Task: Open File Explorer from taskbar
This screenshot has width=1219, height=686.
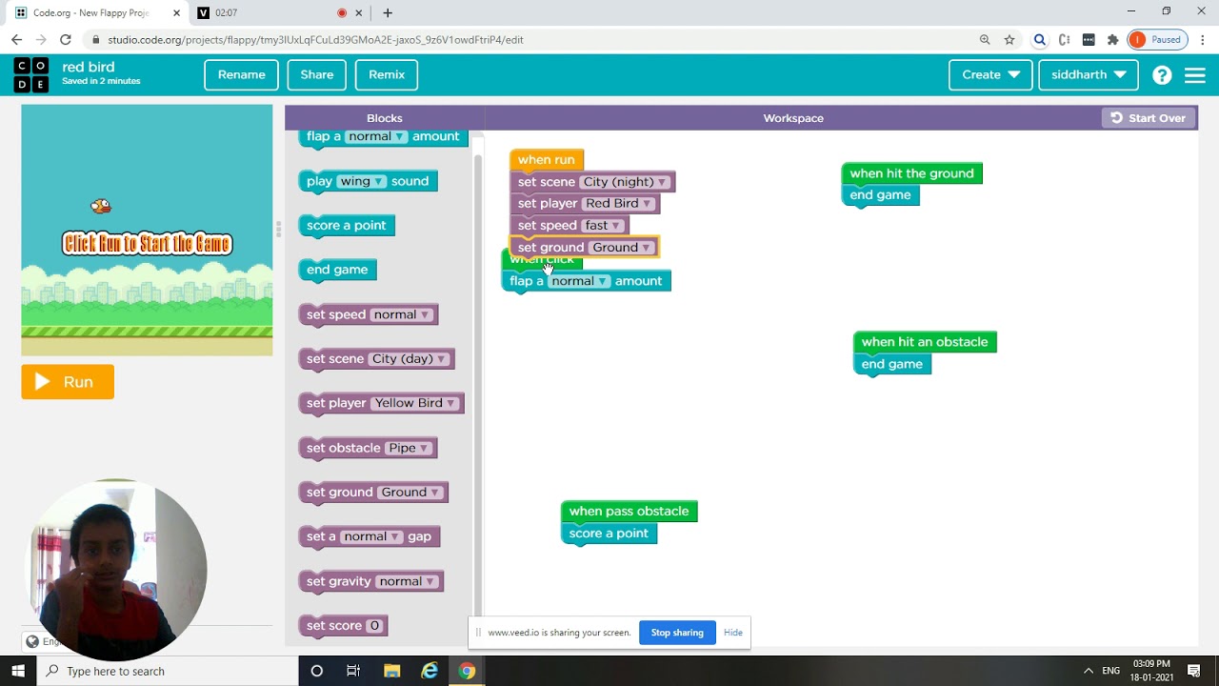Action: click(x=391, y=671)
